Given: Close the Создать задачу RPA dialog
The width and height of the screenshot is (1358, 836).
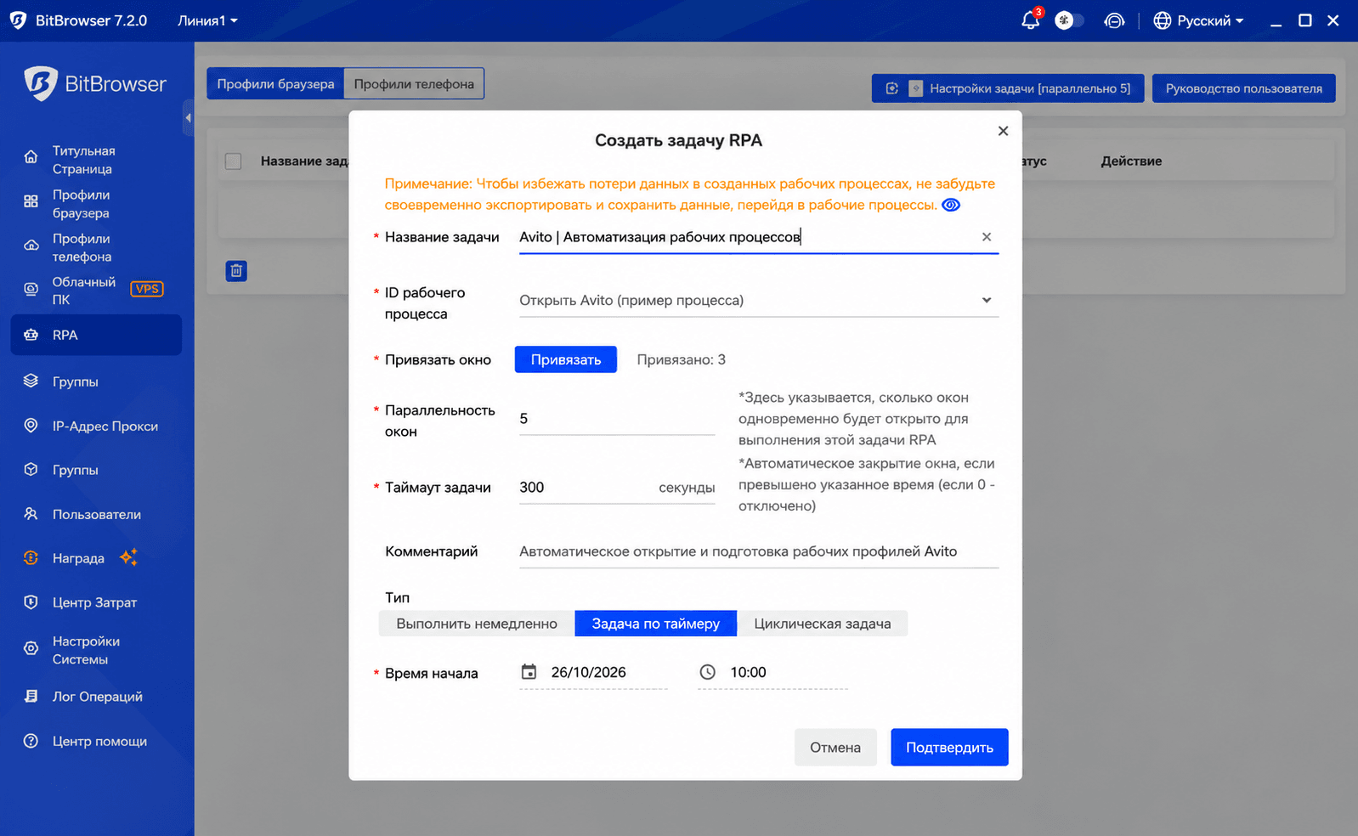Looking at the screenshot, I should click(1003, 131).
